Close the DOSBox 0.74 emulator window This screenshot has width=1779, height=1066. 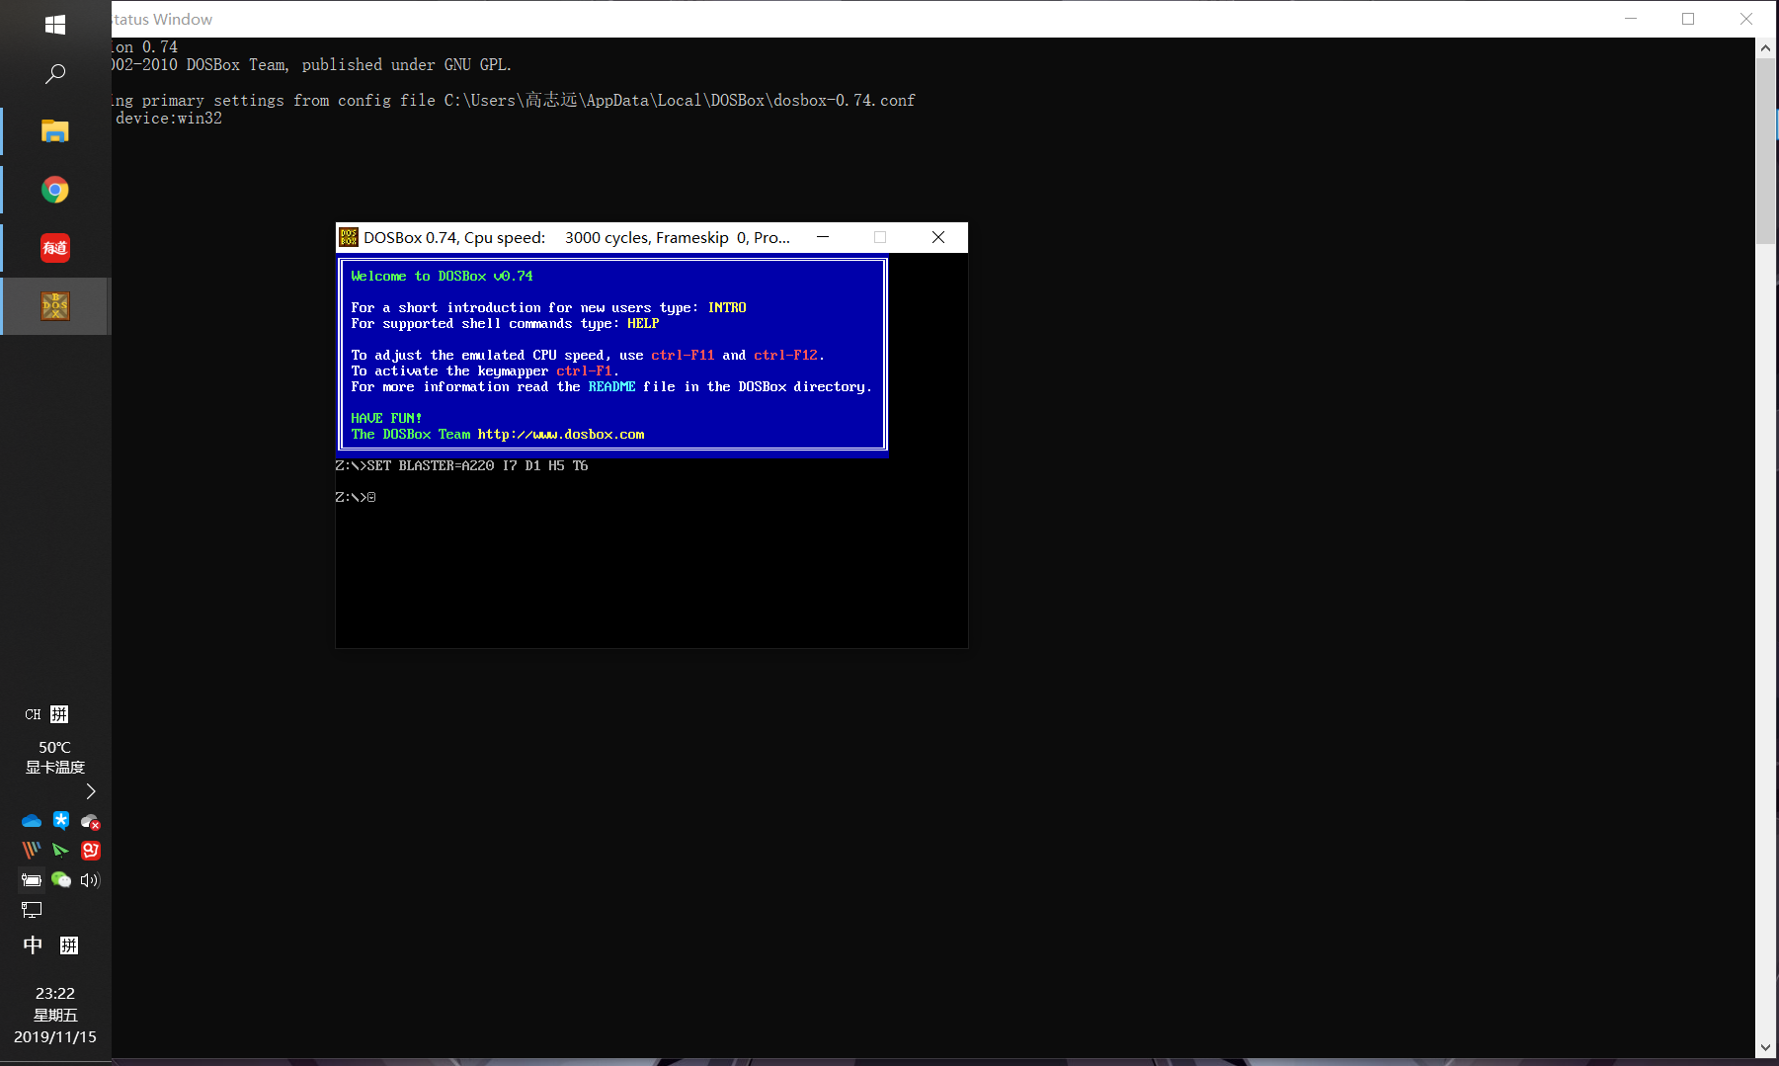point(938,237)
